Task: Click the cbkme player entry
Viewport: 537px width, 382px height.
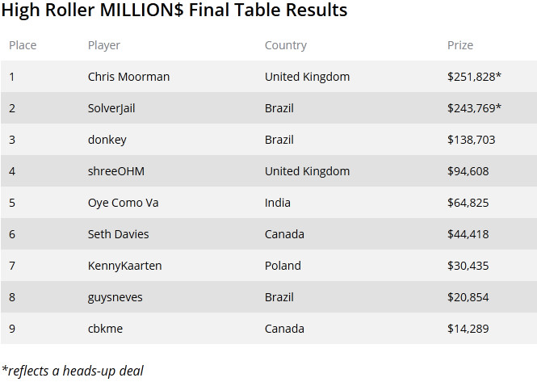Action: (x=105, y=329)
